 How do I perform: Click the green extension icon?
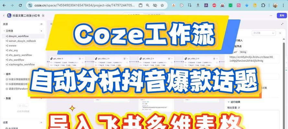click(230, 5)
